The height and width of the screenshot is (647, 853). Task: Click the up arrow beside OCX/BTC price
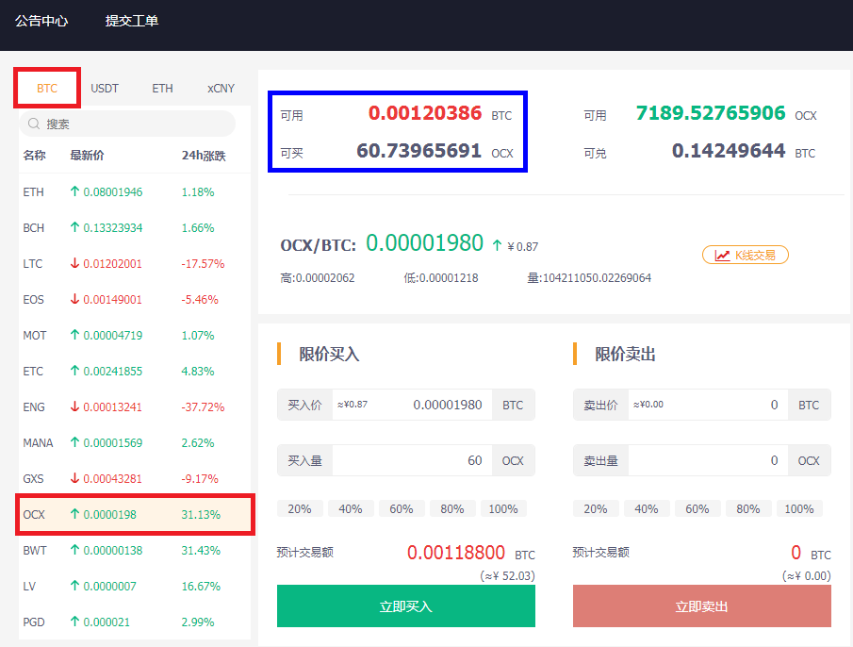pos(497,245)
